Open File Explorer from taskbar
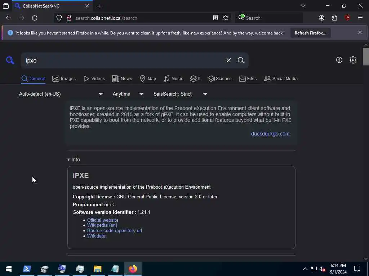This screenshot has height=276, width=369. 97,269
